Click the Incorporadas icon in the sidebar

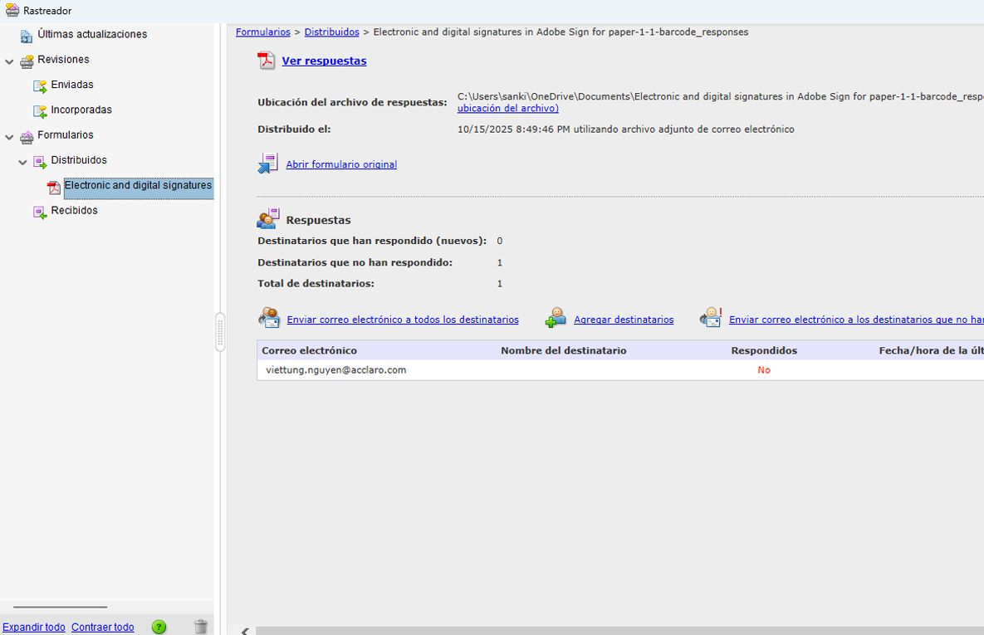39,110
